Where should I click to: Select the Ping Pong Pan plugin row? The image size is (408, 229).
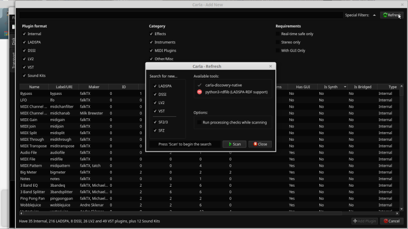[x=210, y=198]
